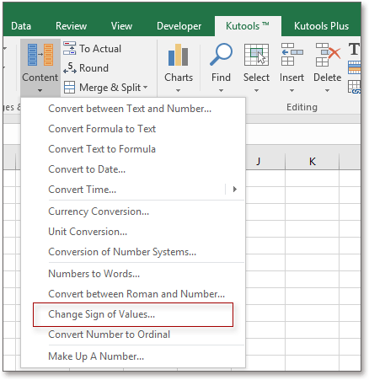Choose Convert Formula to Text
Screen dimensions: 369x380
[133, 129]
